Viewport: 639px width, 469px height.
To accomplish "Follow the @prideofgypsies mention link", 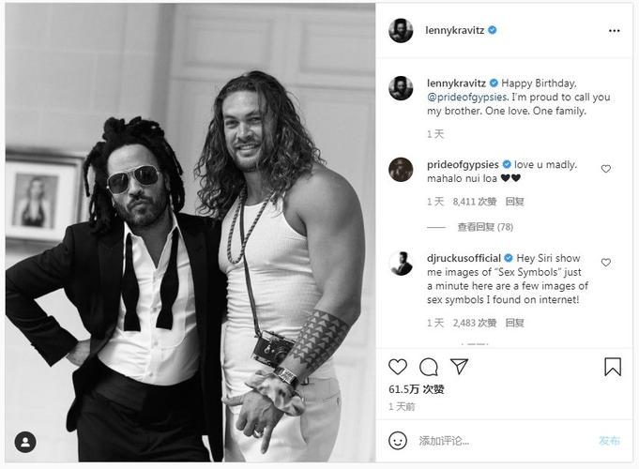I will (x=467, y=97).
